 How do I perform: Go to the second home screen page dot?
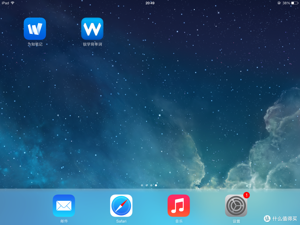pyautogui.click(x=147, y=185)
